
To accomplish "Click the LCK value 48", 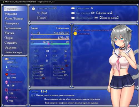I will (x=65, y=61).
